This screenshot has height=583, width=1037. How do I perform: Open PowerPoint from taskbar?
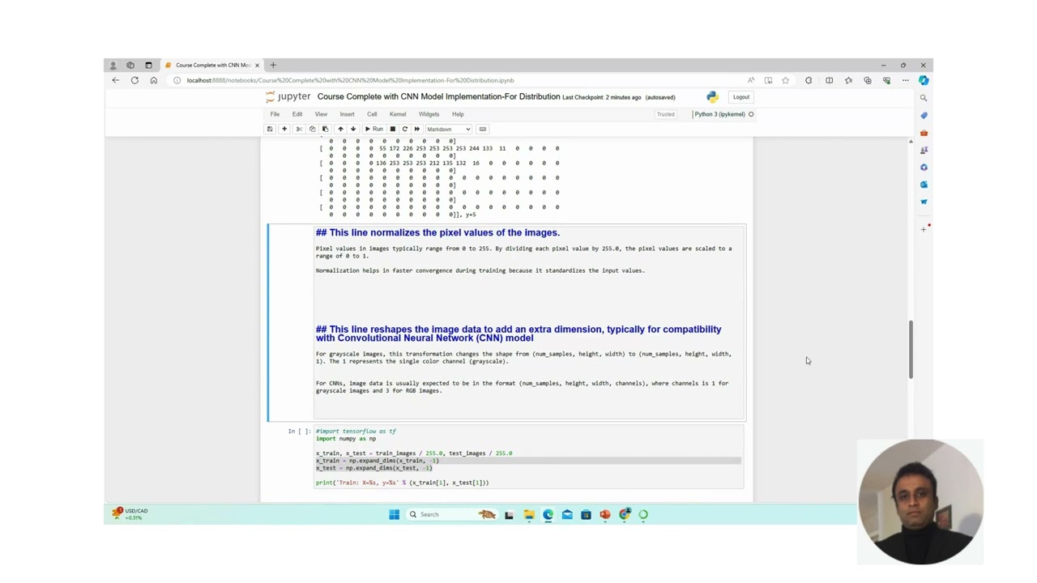605,514
